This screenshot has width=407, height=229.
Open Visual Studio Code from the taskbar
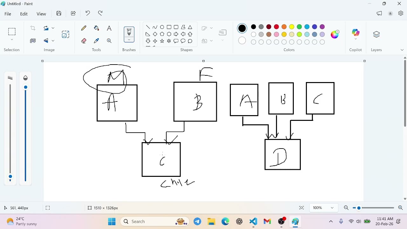point(253,222)
